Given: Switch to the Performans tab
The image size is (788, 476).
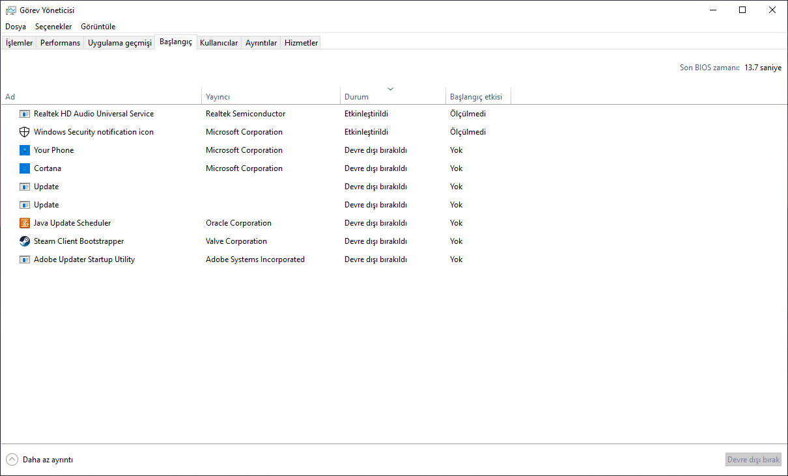Looking at the screenshot, I should [60, 43].
